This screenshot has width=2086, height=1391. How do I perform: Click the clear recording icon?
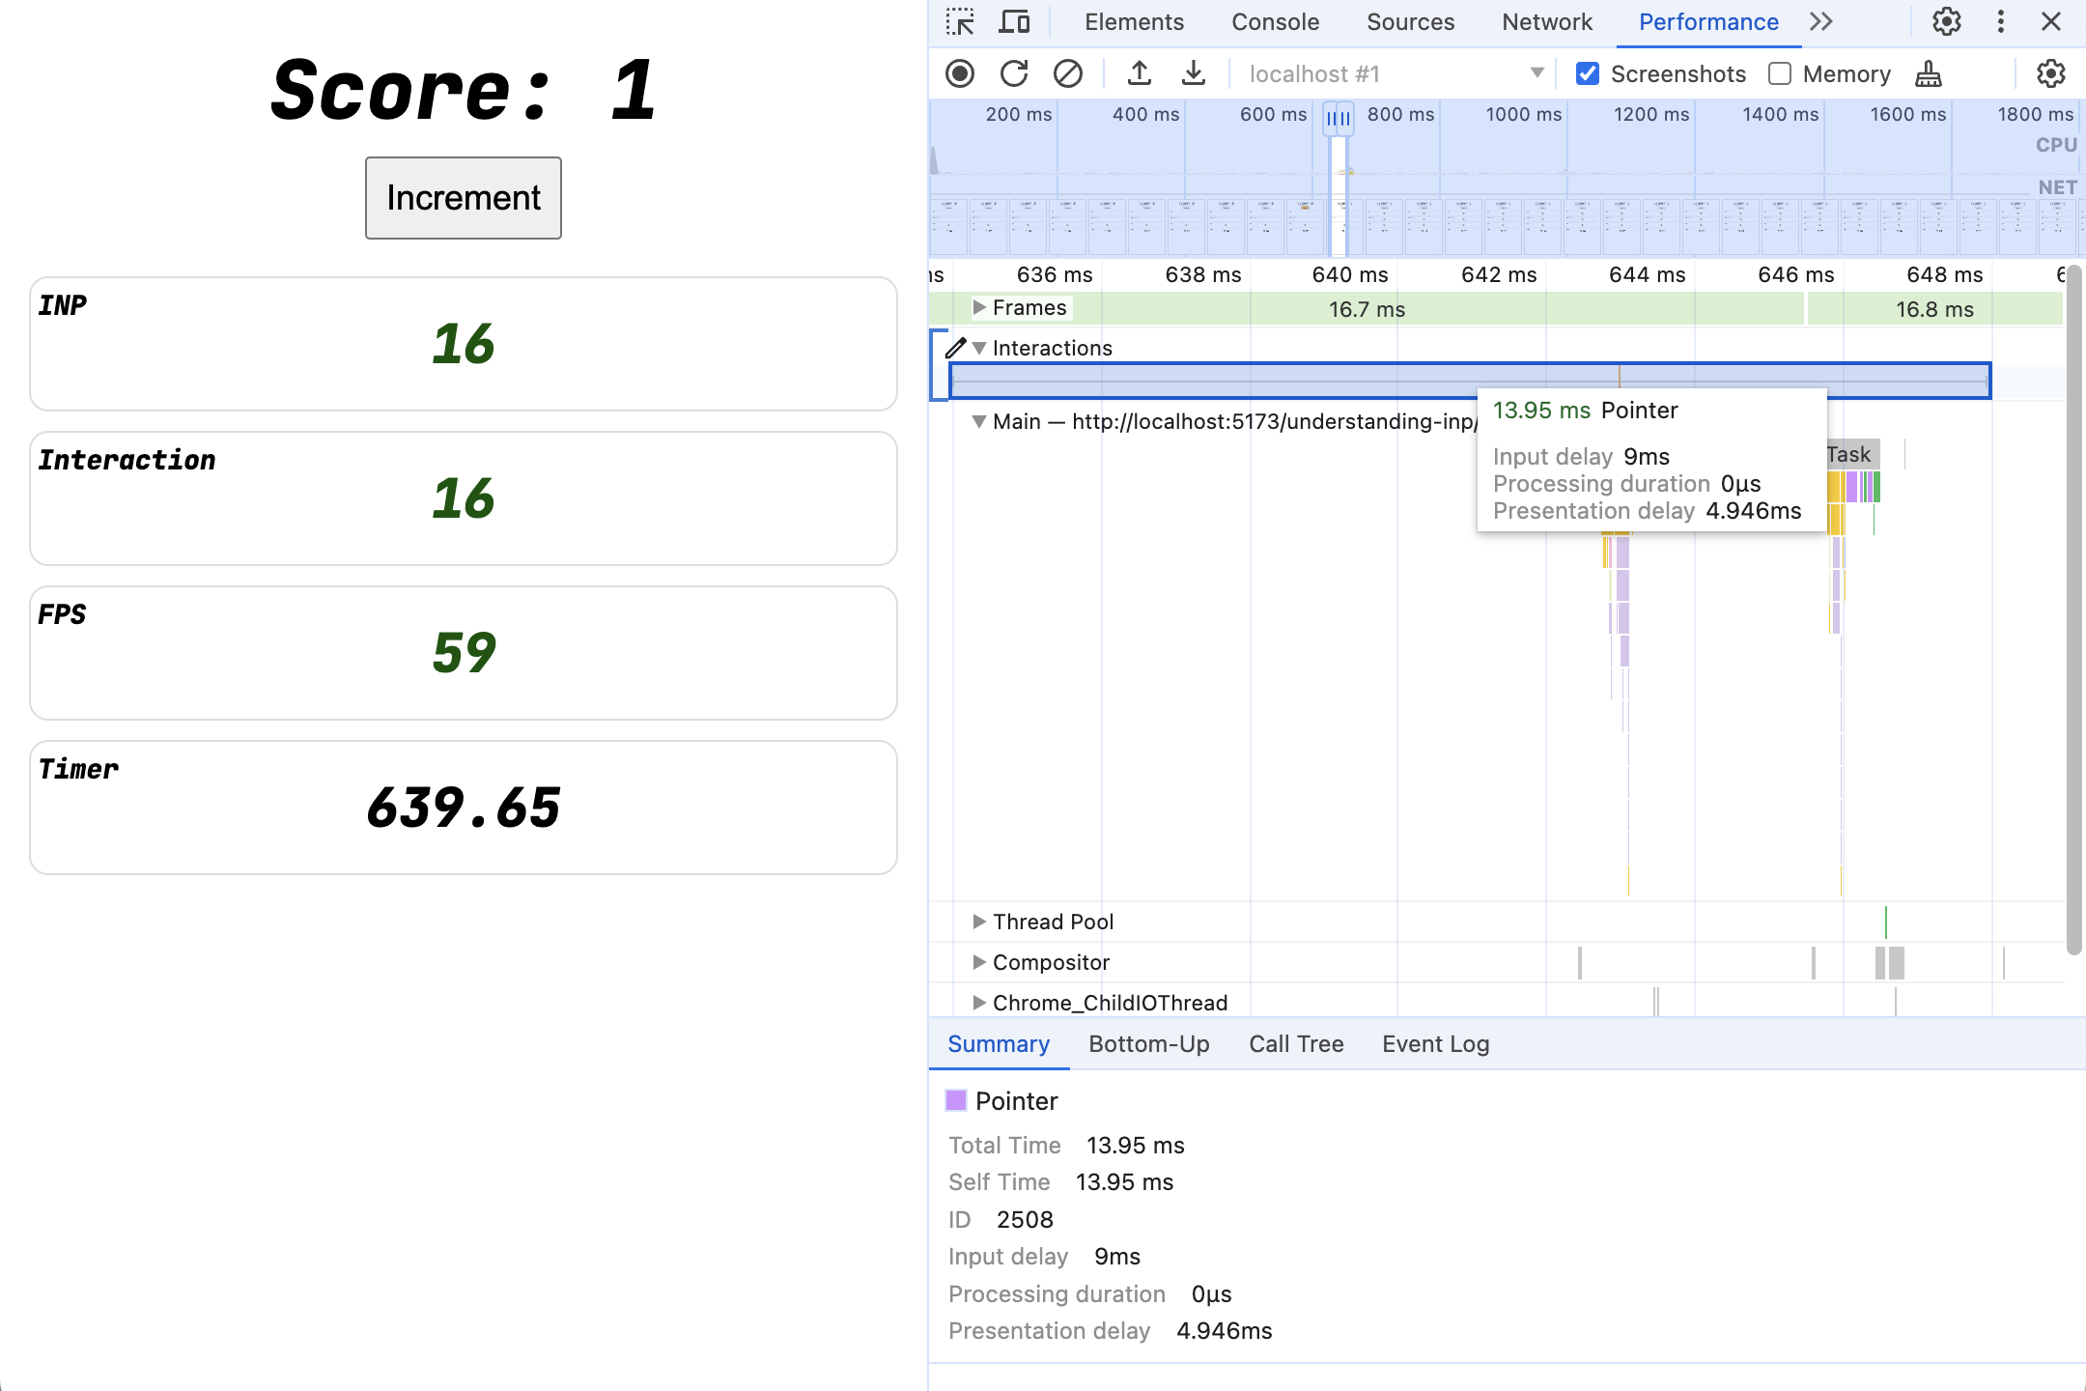coord(1066,74)
